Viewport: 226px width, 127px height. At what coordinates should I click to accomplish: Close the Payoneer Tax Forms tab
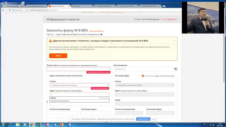coord(69,6)
